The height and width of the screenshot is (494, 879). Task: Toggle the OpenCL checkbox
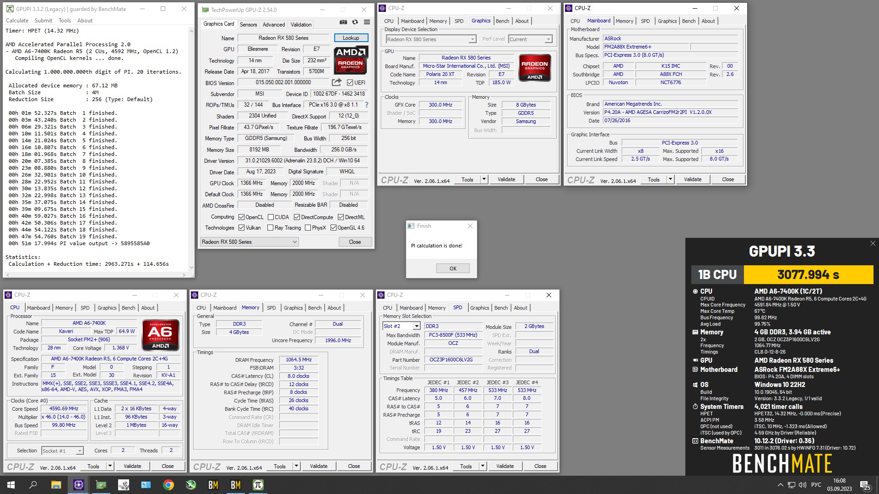pos(241,217)
